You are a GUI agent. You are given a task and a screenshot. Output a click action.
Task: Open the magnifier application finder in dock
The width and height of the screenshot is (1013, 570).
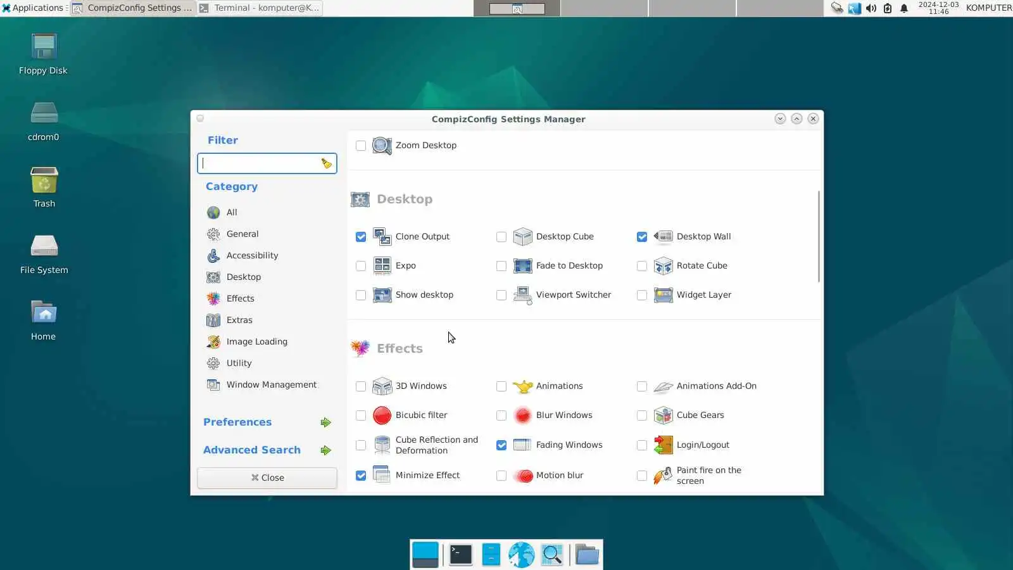552,555
